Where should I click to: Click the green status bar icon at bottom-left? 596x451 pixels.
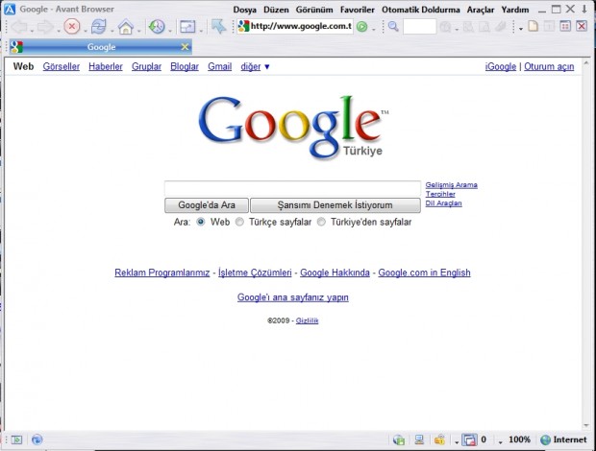pyautogui.click(x=16, y=439)
